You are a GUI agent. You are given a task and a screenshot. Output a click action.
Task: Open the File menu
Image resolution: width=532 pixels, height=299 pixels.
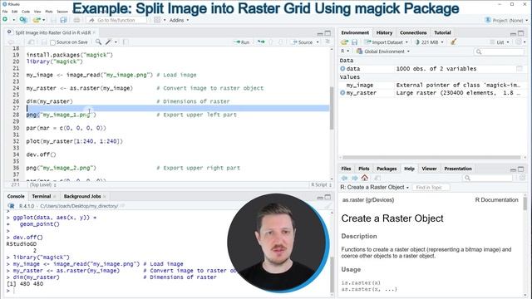pyautogui.click(x=5, y=11)
